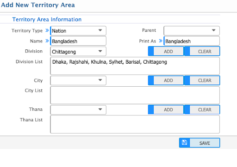This screenshot has width=237, height=167.
Task: Click the Print As input field
Action: [x=192, y=41]
